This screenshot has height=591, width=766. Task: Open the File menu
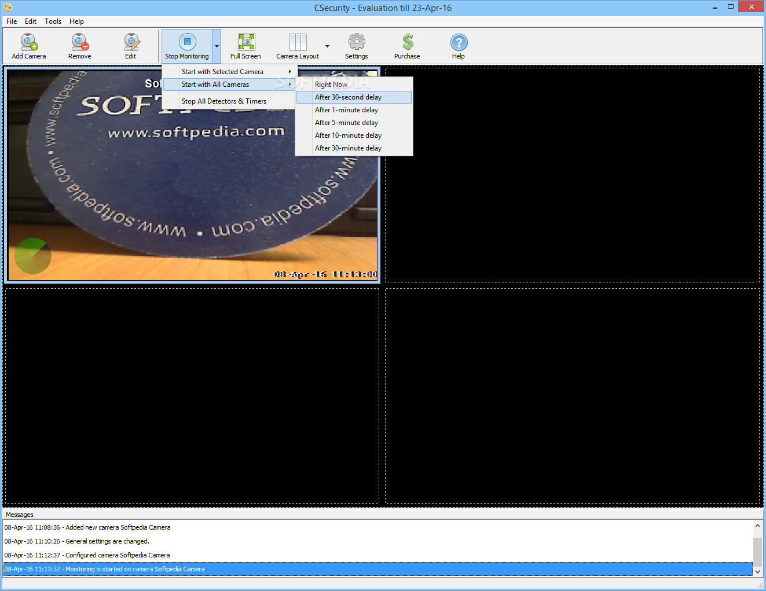[x=12, y=21]
